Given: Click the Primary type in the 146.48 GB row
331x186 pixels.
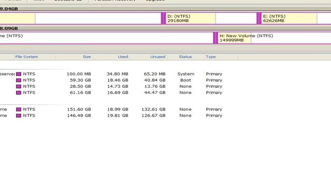Looking at the screenshot, I should [214, 116].
